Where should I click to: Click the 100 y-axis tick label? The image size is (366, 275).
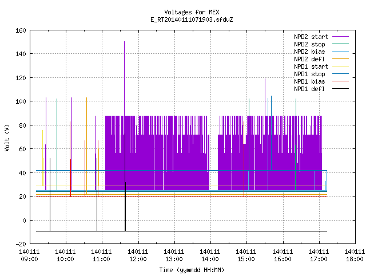coord(21,102)
